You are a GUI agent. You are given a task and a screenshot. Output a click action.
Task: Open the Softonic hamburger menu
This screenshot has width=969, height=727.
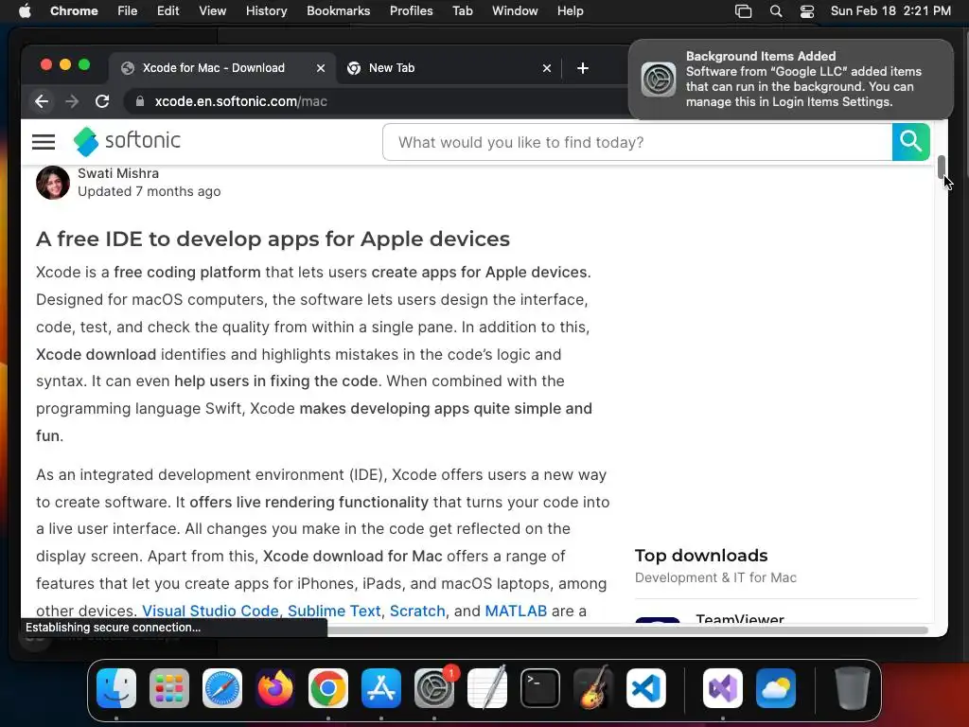coord(44,142)
